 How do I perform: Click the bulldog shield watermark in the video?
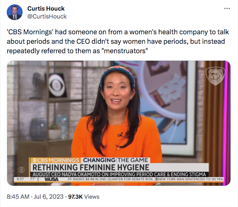[215, 76]
